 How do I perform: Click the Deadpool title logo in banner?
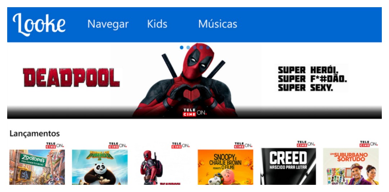coord(71,77)
